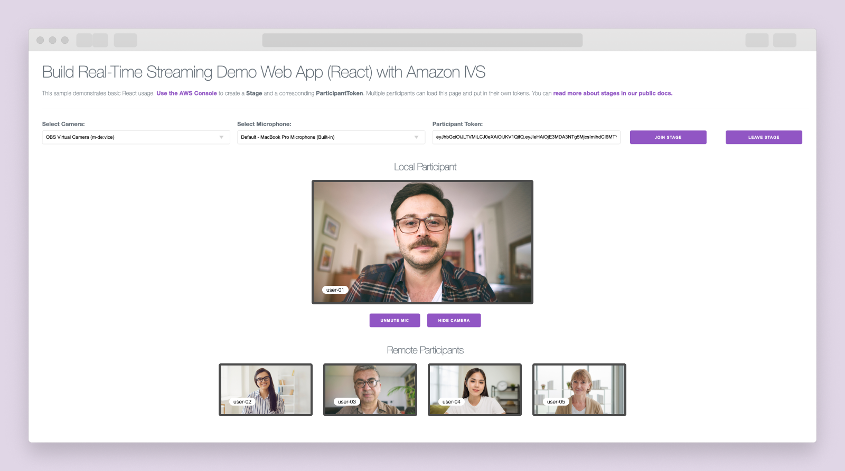The height and width of the screenshot is (471, 845).
Task: Expand the Select Microphone dropdown
Action: [331, 137]
